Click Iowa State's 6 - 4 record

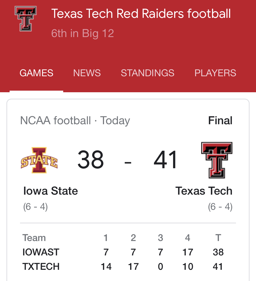point(35,207)
